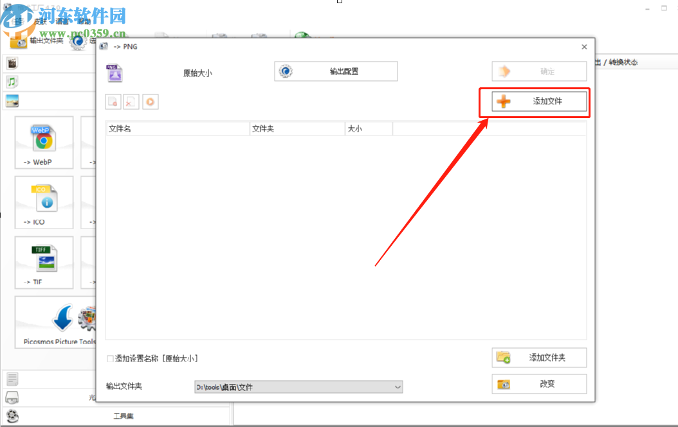The image size is (678, 427).
Task: Click the 文件夹 column header
Action: click(297, 128)
